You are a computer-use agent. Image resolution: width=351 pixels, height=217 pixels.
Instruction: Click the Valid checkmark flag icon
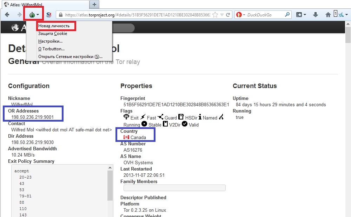(x=185, y=124)
